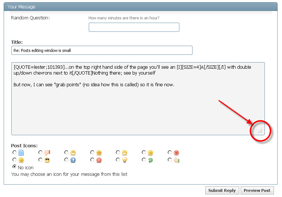282x197 pixels.
Task: Click the blue question mark icon
Action: coord(73,160)
